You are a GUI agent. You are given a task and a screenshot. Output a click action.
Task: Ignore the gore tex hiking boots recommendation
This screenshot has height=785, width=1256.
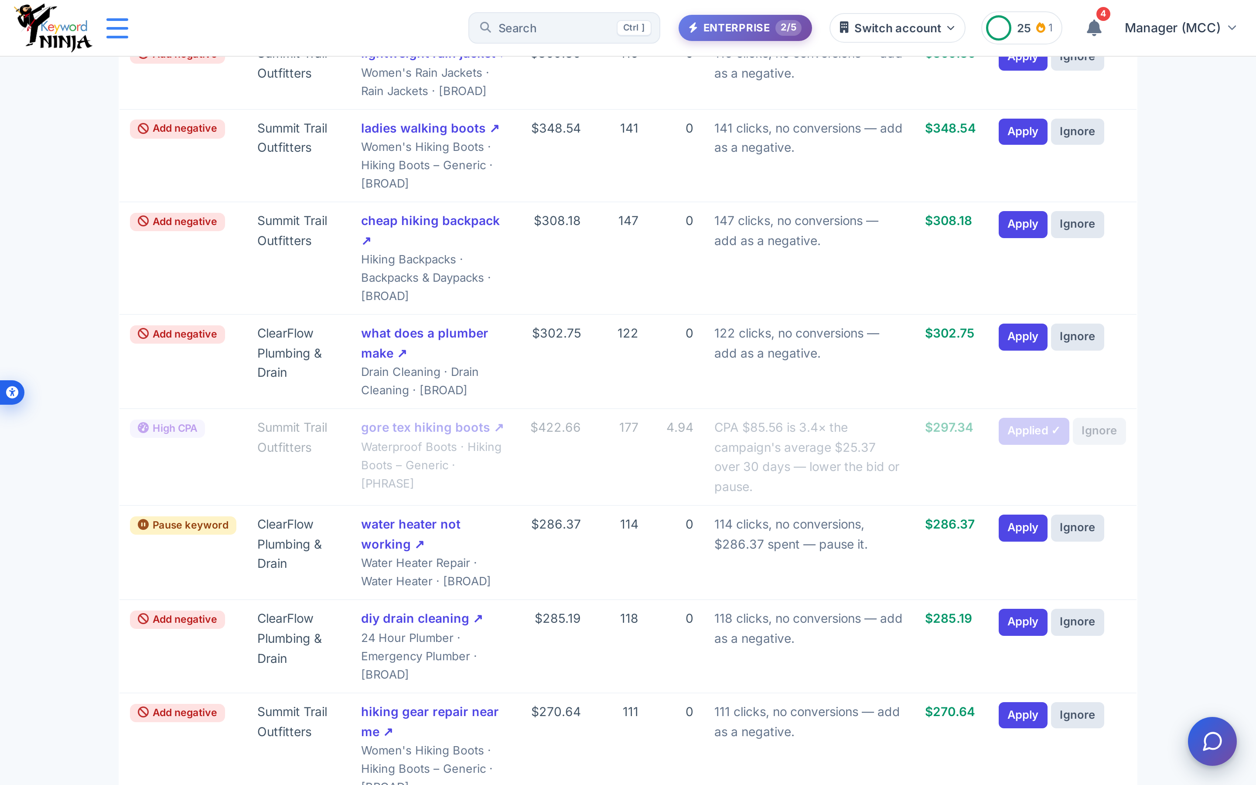(x=1099, y=431)
